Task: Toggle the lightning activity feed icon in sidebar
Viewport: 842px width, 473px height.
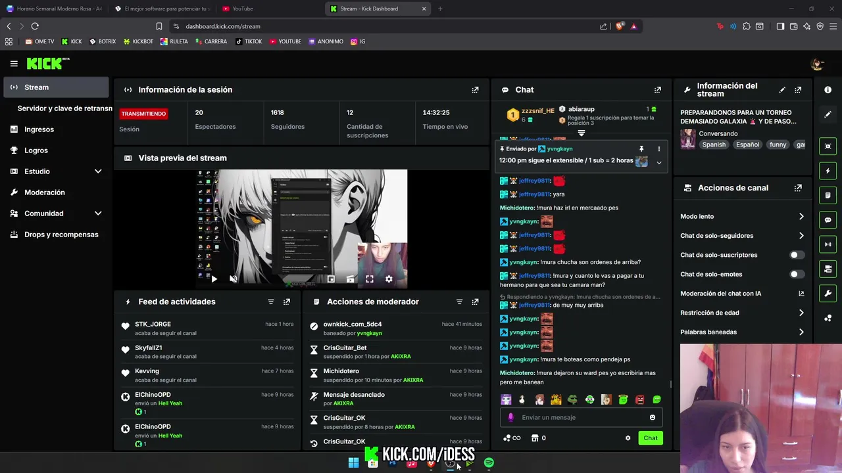Action: click(x=828, y=171)
